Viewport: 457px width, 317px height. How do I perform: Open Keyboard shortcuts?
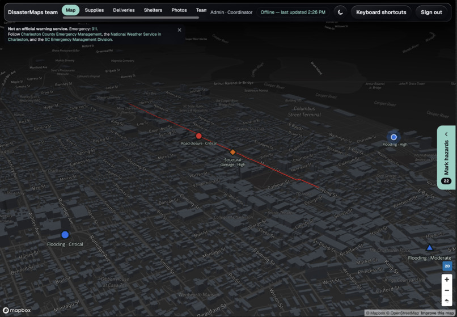pyautogui.click(x=381, y=12)
